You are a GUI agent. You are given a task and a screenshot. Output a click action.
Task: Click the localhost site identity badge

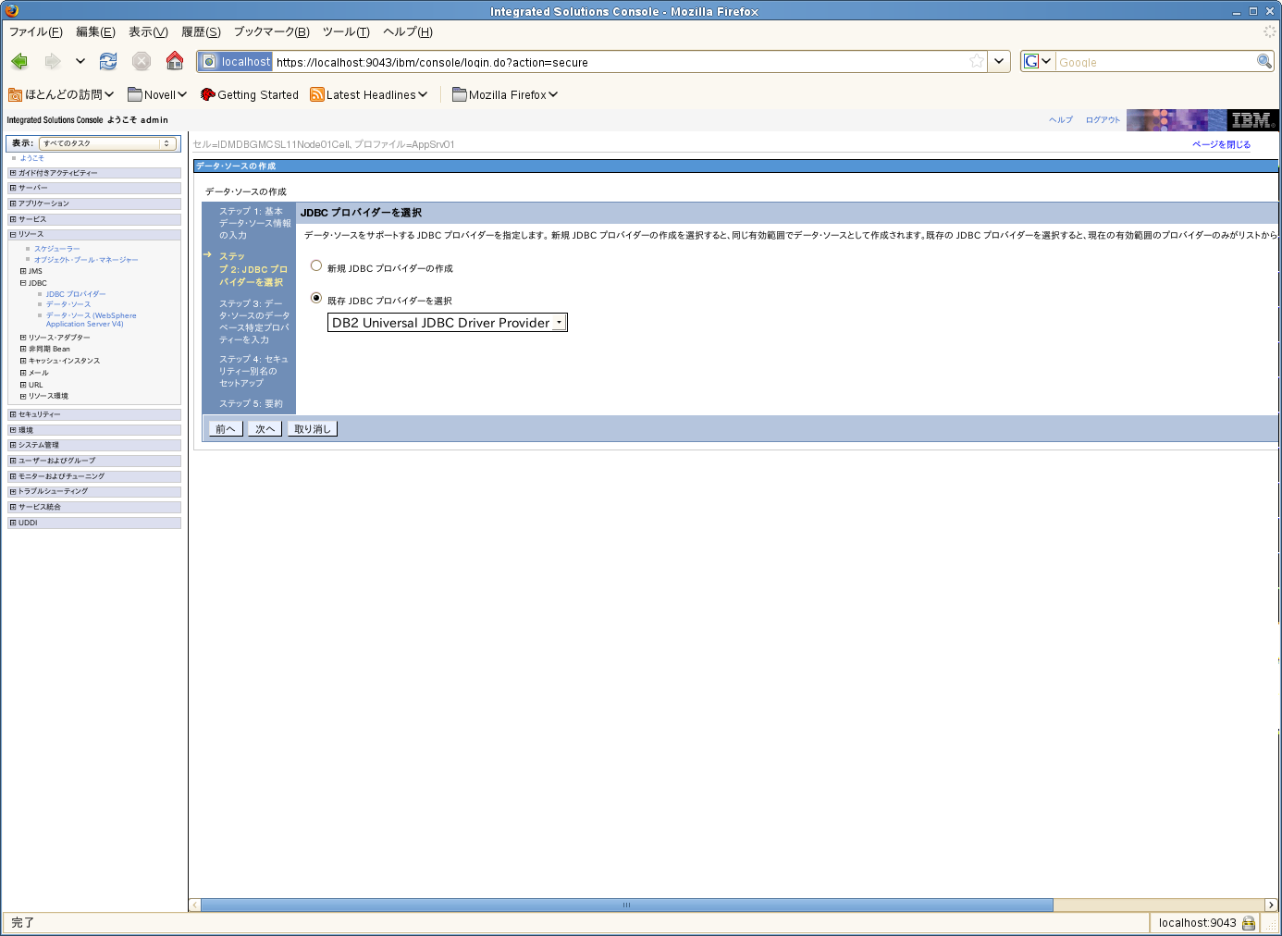tap(236, 62)
